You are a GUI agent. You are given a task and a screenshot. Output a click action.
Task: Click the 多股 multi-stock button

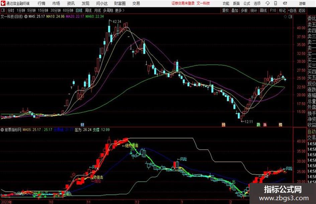pyautogui.click(x=244, y=10)
